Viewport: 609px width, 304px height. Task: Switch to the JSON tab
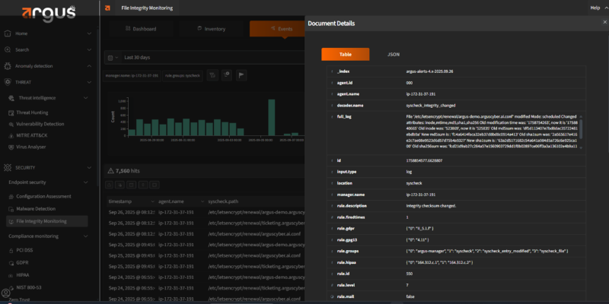pyautogui.click(x=393, y=55)
